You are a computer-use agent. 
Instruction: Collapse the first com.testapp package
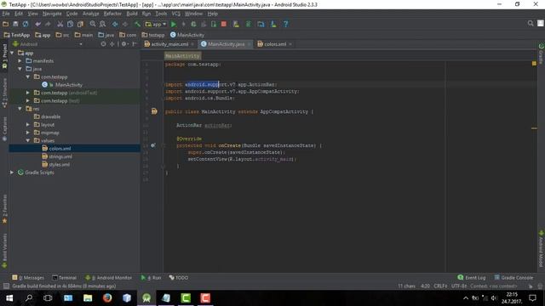28,76
